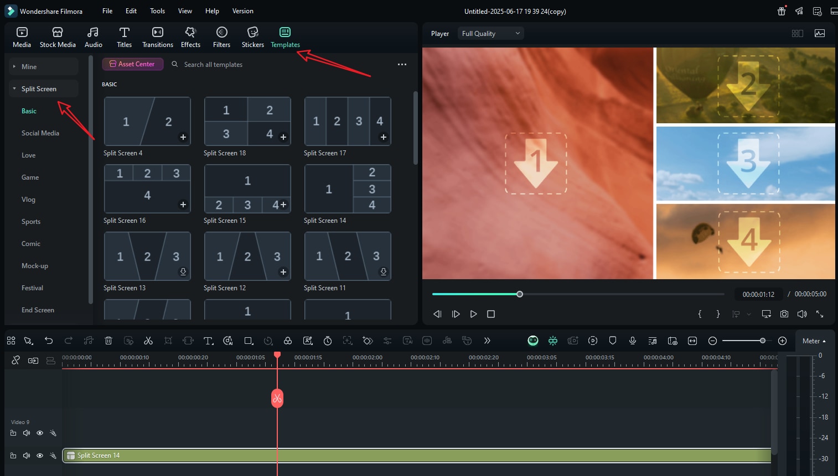This screenshot has height=476, width=838.
Task: Click the timeline zoom-to-fit icon
Action: pos(692,341)
